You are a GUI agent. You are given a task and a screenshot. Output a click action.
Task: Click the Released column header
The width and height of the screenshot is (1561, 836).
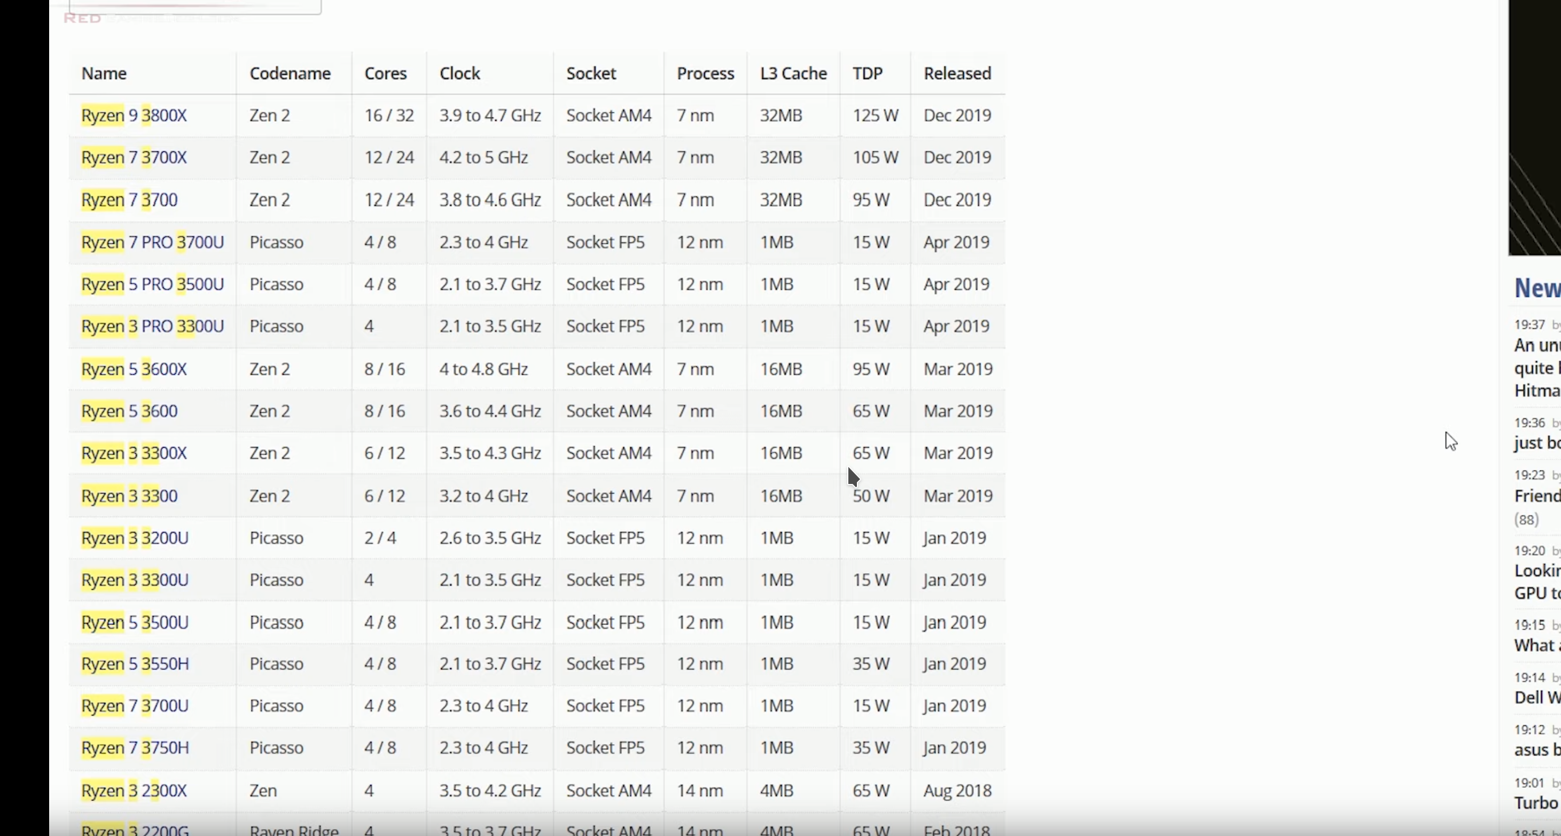957,73
